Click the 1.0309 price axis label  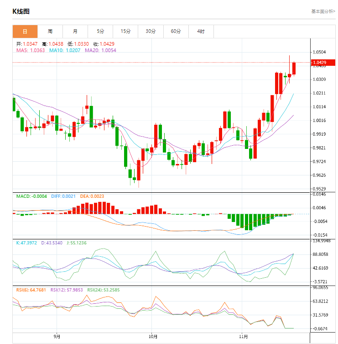click(x=319, y=79)
